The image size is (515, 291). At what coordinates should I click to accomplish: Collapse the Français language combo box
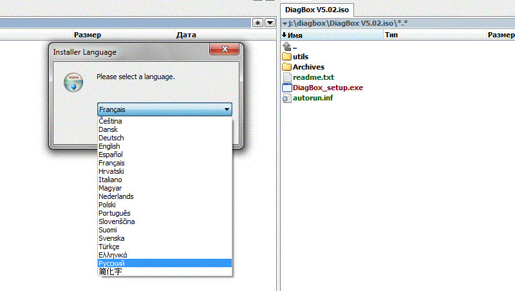point(227,110)
